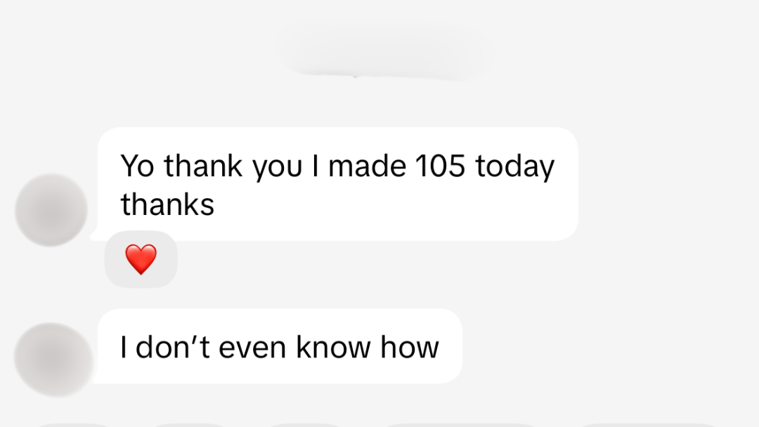Image resolution: width=759 pixels, height=427 pixels.
Task: Click the word "today" in the first message
Action: pyautogui.click(x=515, y=166)
